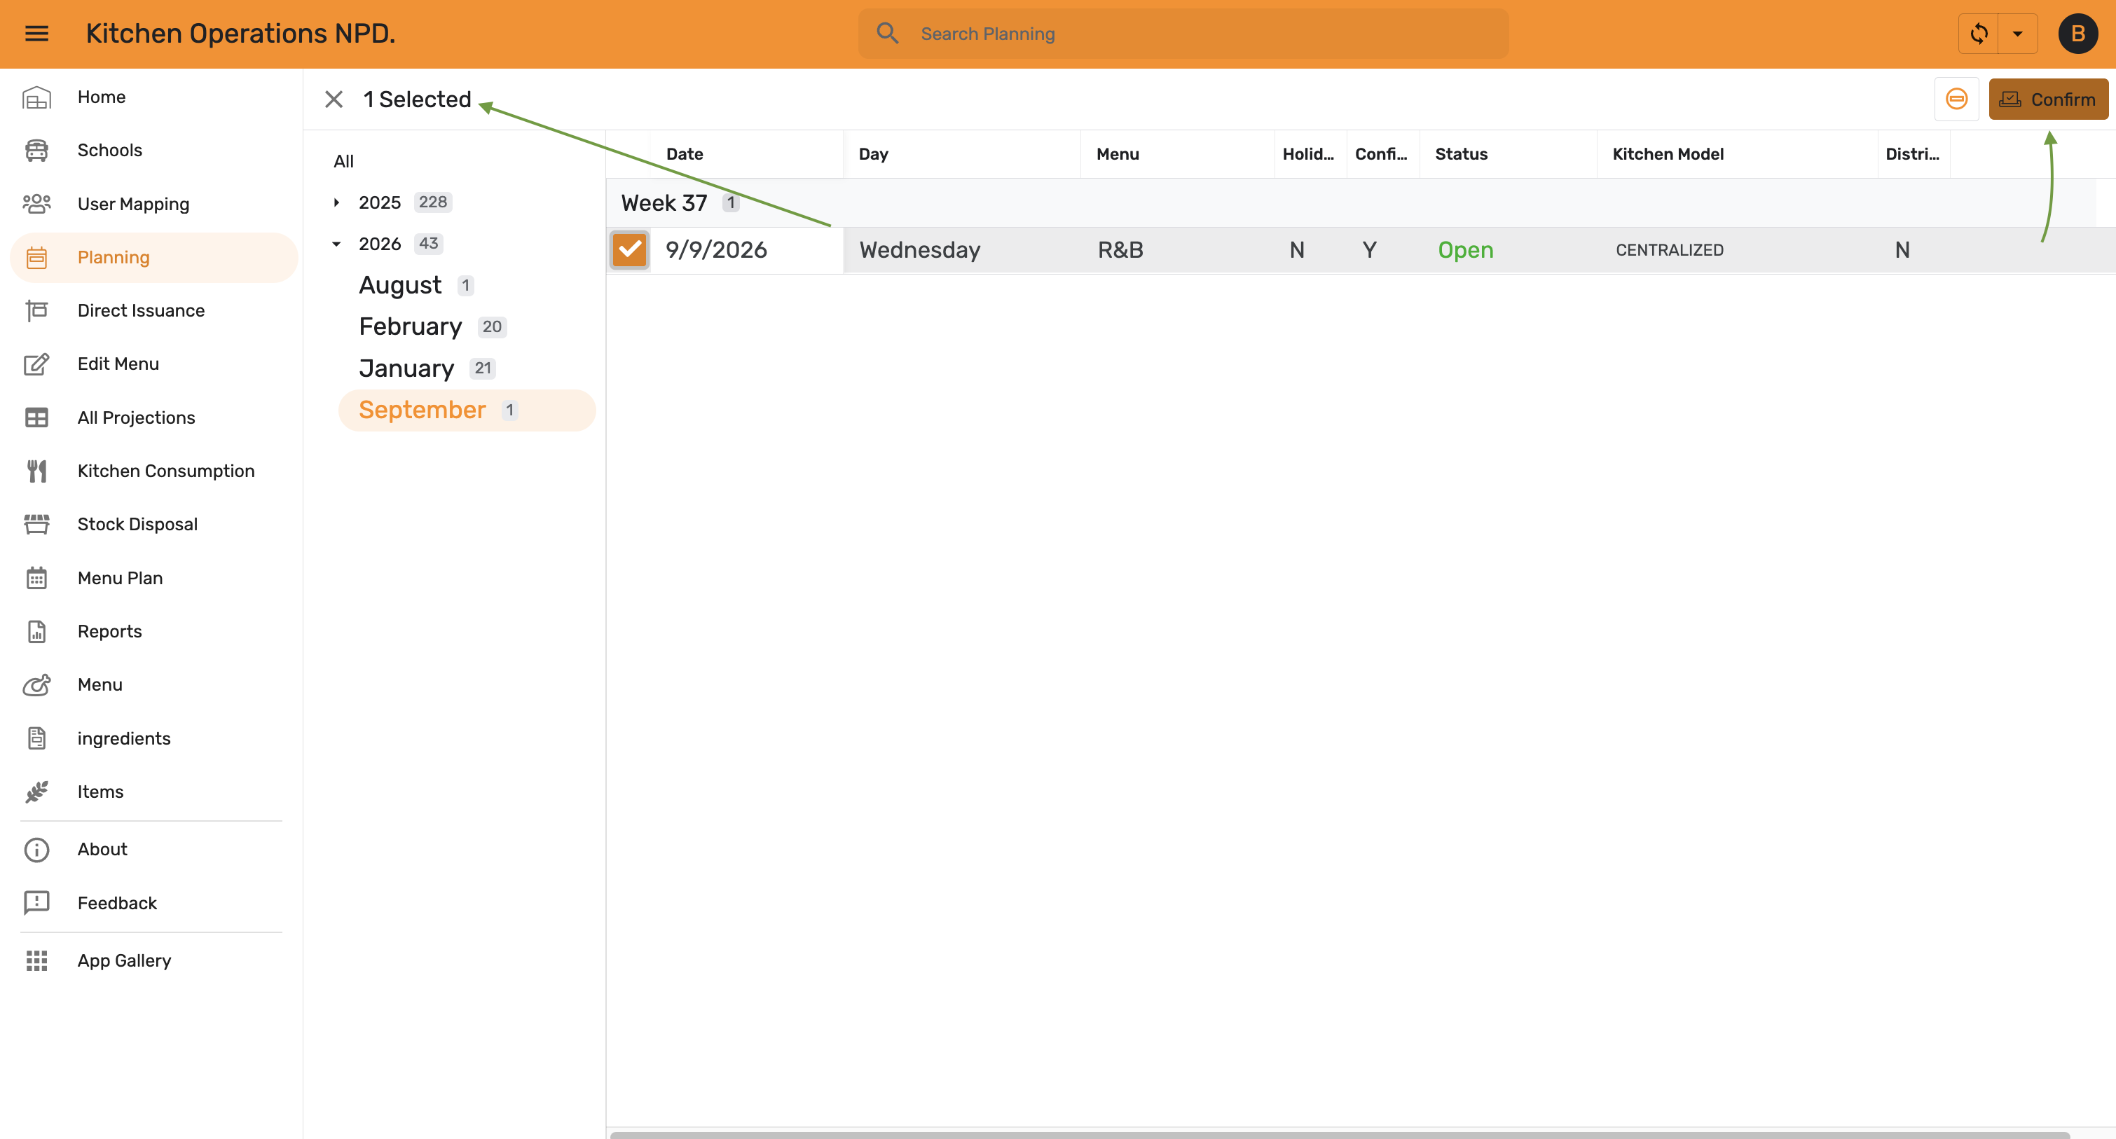
Task: Click the Reports document icon
Action: pos(37,632)
